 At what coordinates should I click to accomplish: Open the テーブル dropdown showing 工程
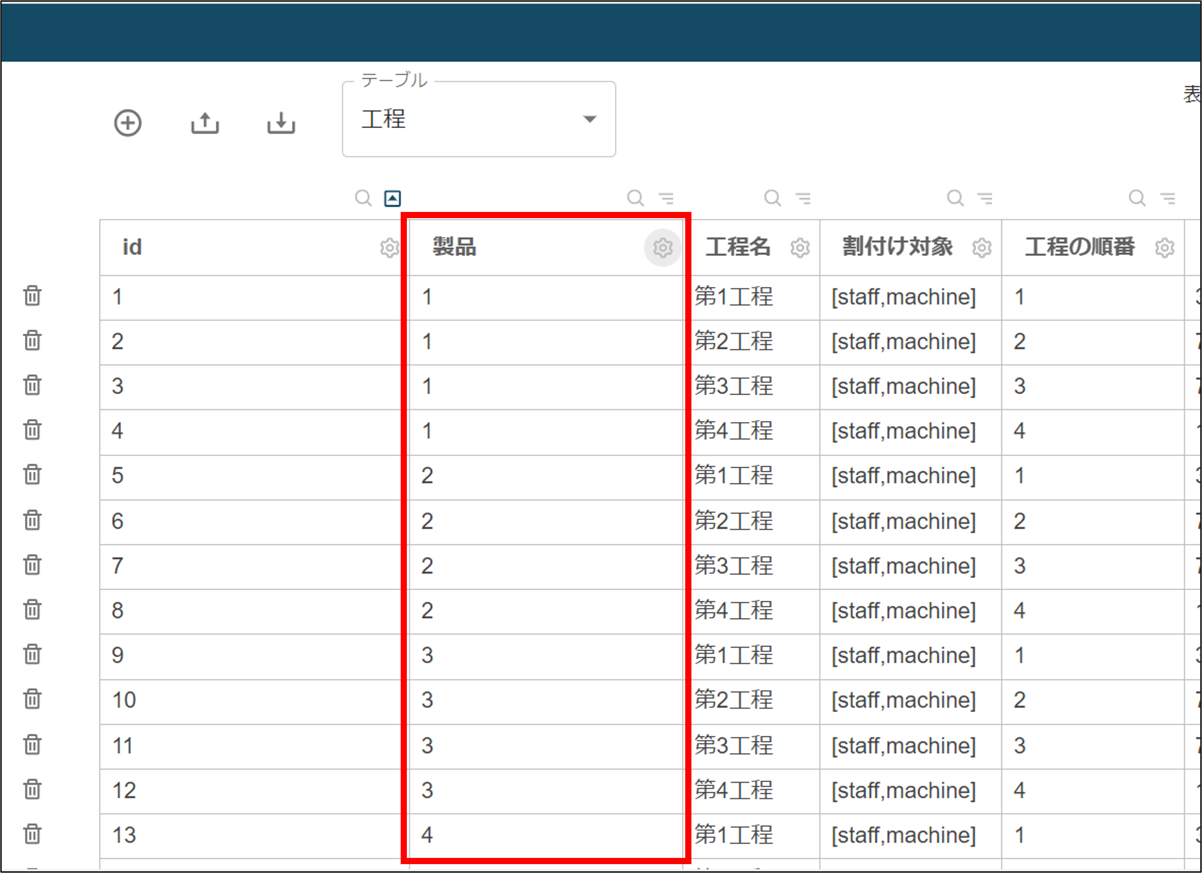(479, 119)
